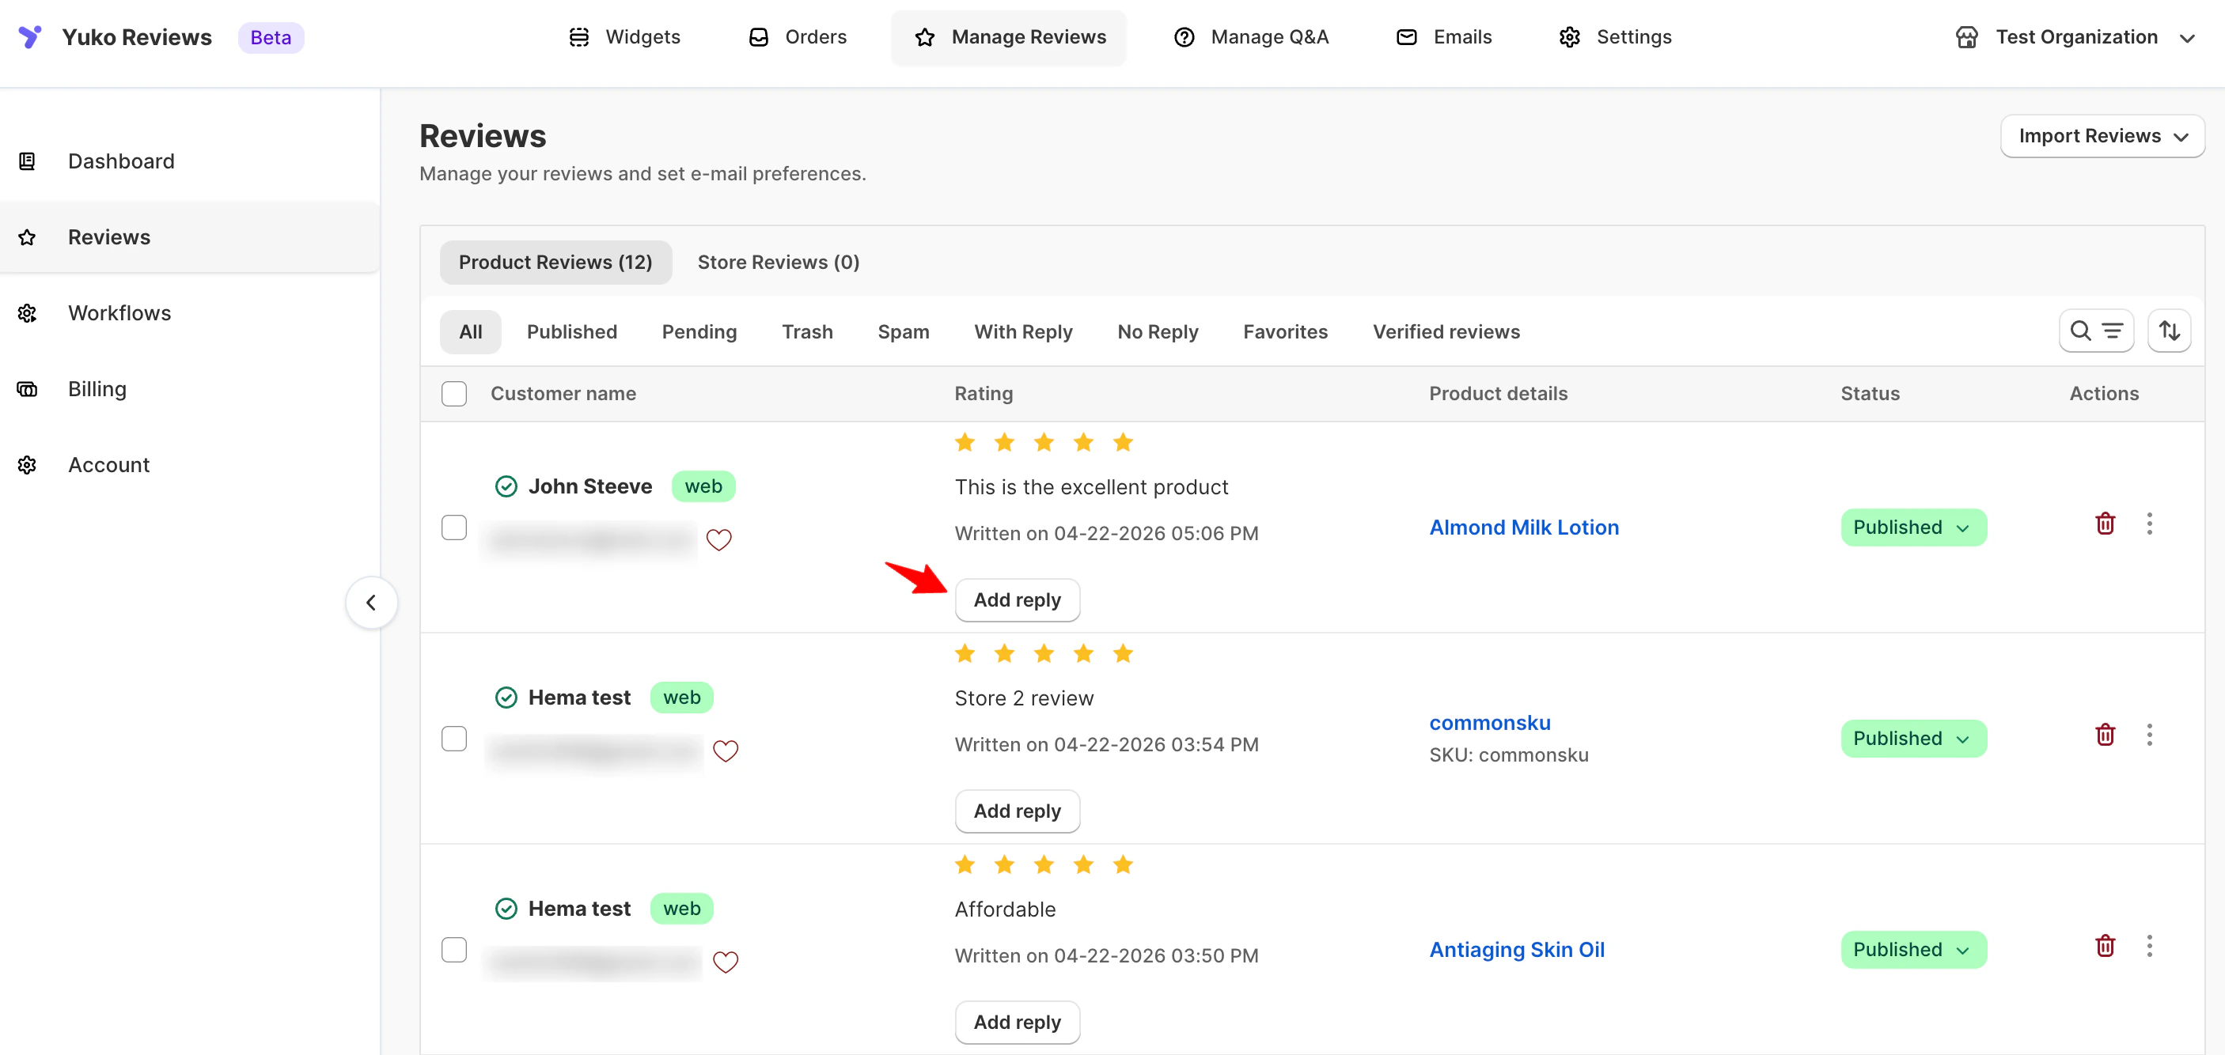Image resolution: width=2225 pixels, height=1055 pixels.
Task: Open the Emails nav item
Action: click(x=1443, y=37)
